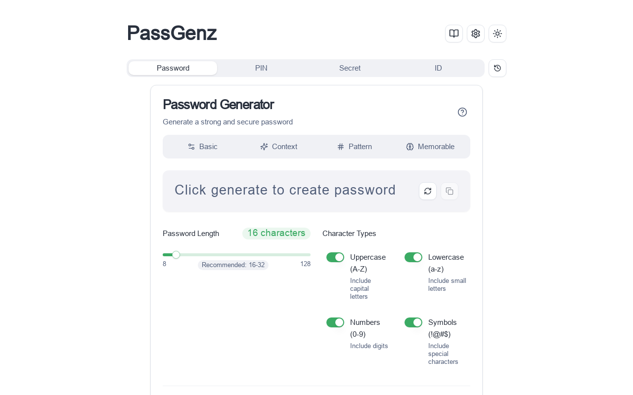Switch to the PIN tab
The height and width of the screenshot is (395, 633).
coord(261,68)
